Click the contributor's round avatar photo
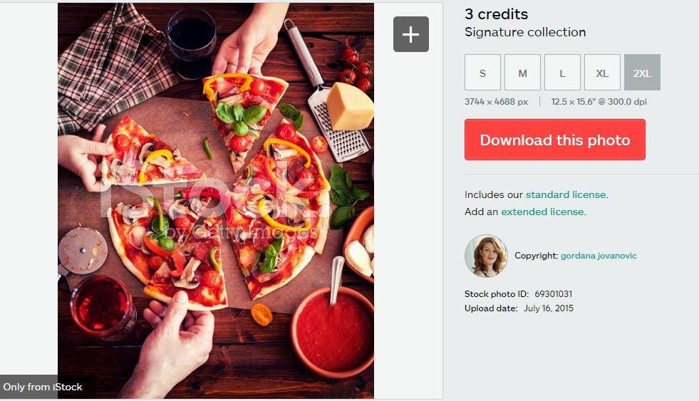 (485, 256)
